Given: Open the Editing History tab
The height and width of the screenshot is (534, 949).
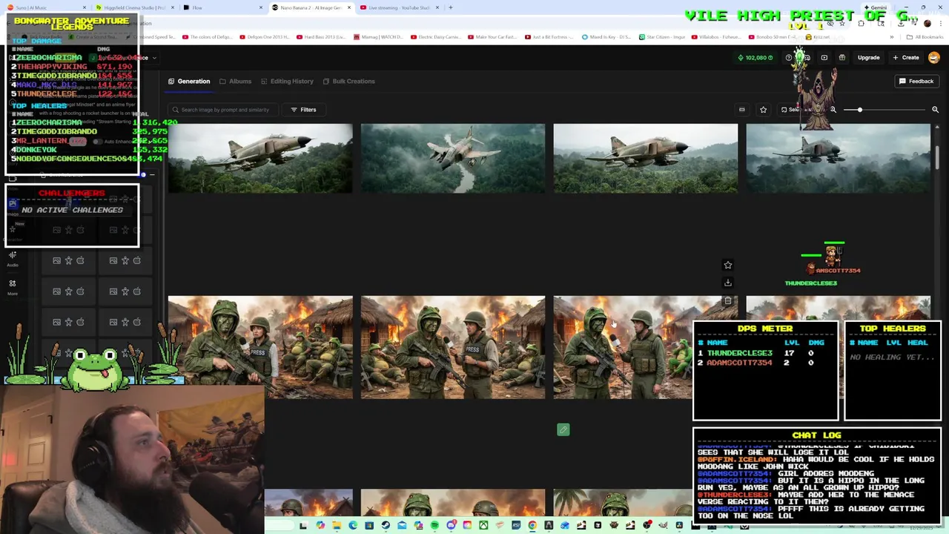Looking at the screenshot, I should [287, 81].
